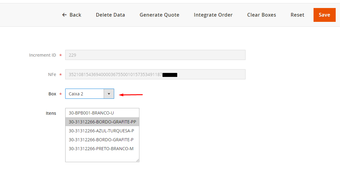
Task: Reset the form using the Reset button
Action: tap(297, 15)
